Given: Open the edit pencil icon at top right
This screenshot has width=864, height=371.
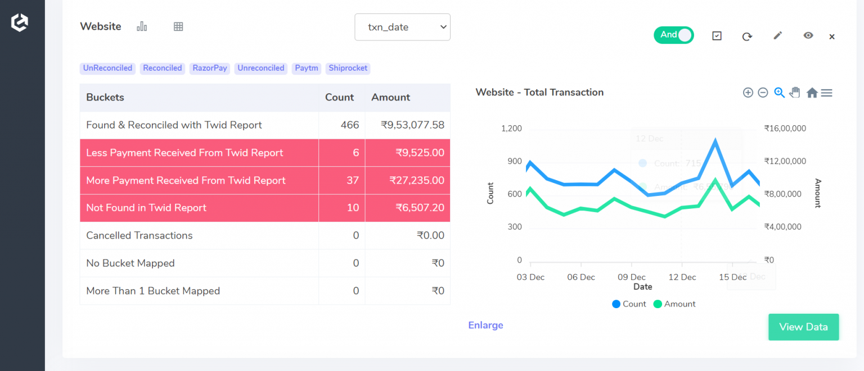Looking at the screenshot, I should click(777, 35).
